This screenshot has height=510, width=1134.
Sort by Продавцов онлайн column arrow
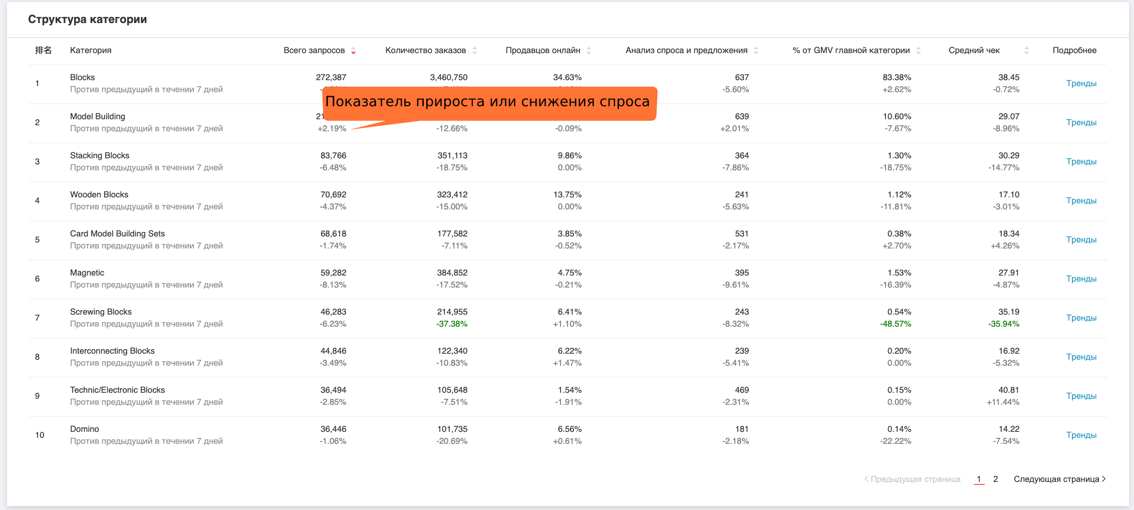pyautogui.click(x=589, y=51)
